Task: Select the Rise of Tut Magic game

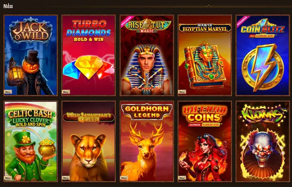Action: coord(147,55)
